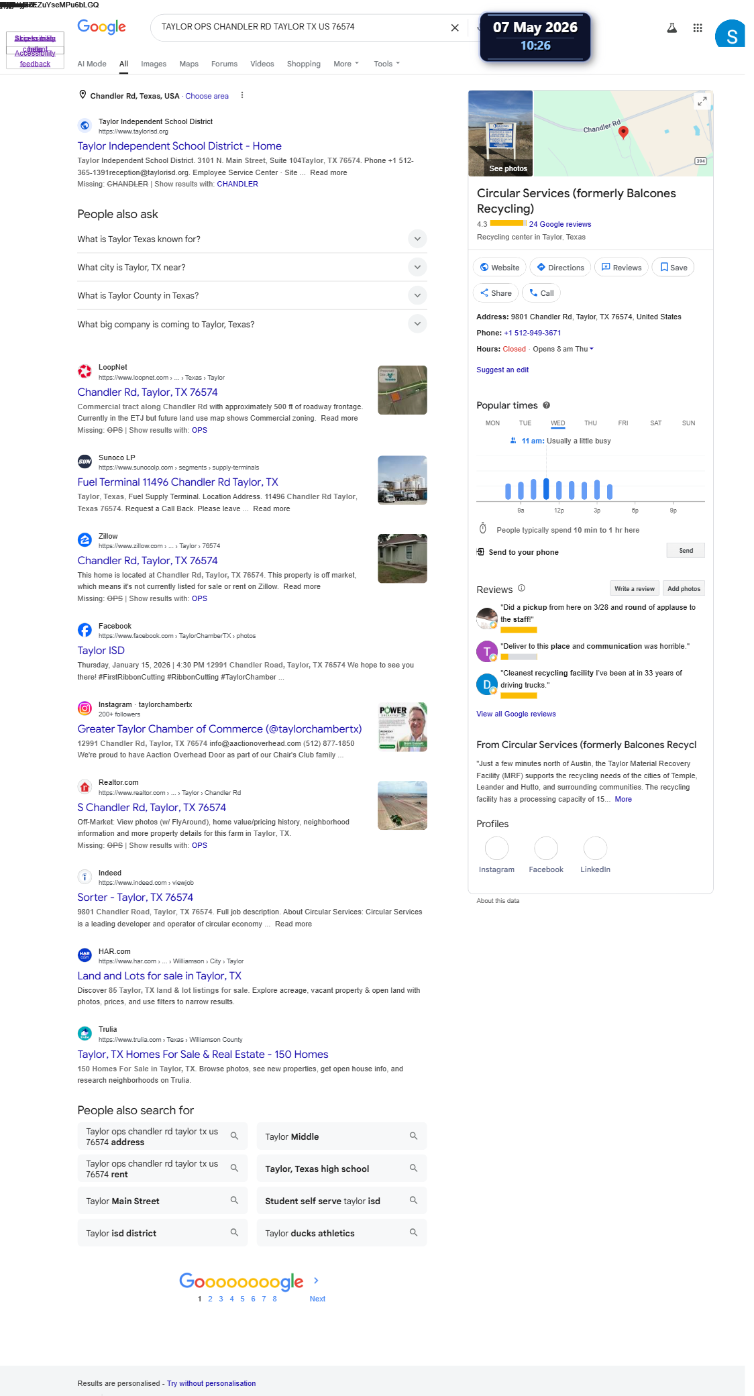Open 24 Google reviews link
754x1396 pixels.
tap(560, 224)
